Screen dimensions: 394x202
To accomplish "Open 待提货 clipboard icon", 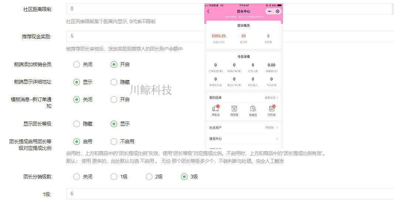I will pyautogui.click(x=253, y=109).
